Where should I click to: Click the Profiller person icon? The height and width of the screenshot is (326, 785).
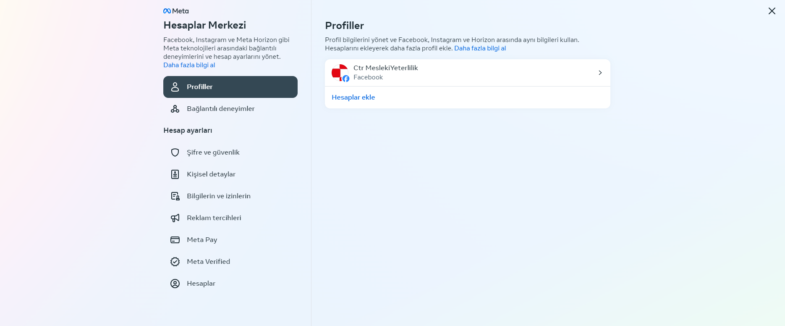(175, 87)
